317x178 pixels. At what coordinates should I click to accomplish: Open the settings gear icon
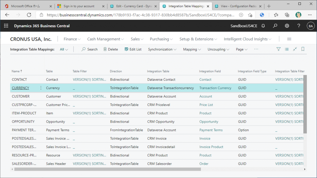[287, 26]
